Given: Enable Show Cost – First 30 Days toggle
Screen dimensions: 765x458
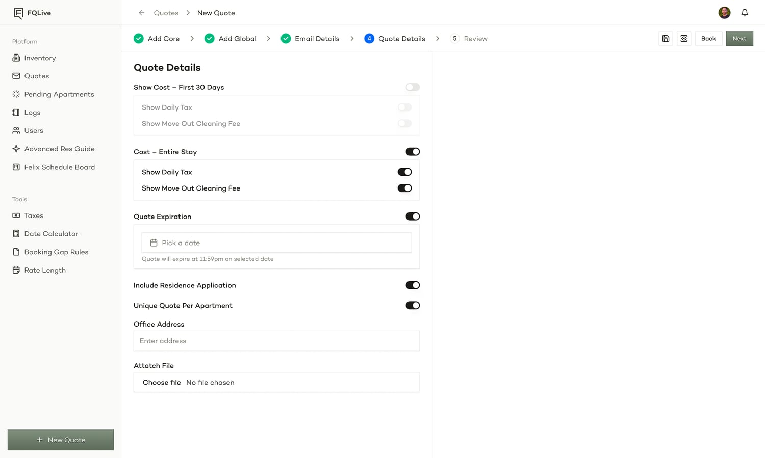Looking at the screenshot, I should [x=413, y=87].
